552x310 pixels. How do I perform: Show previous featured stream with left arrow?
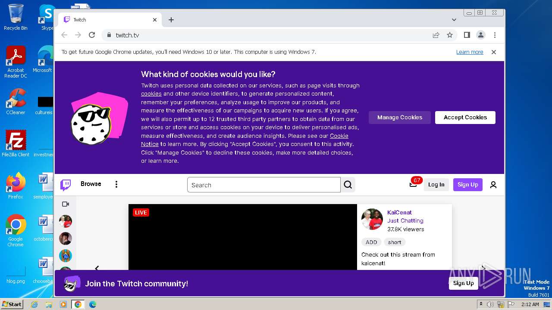coord(97,268)
